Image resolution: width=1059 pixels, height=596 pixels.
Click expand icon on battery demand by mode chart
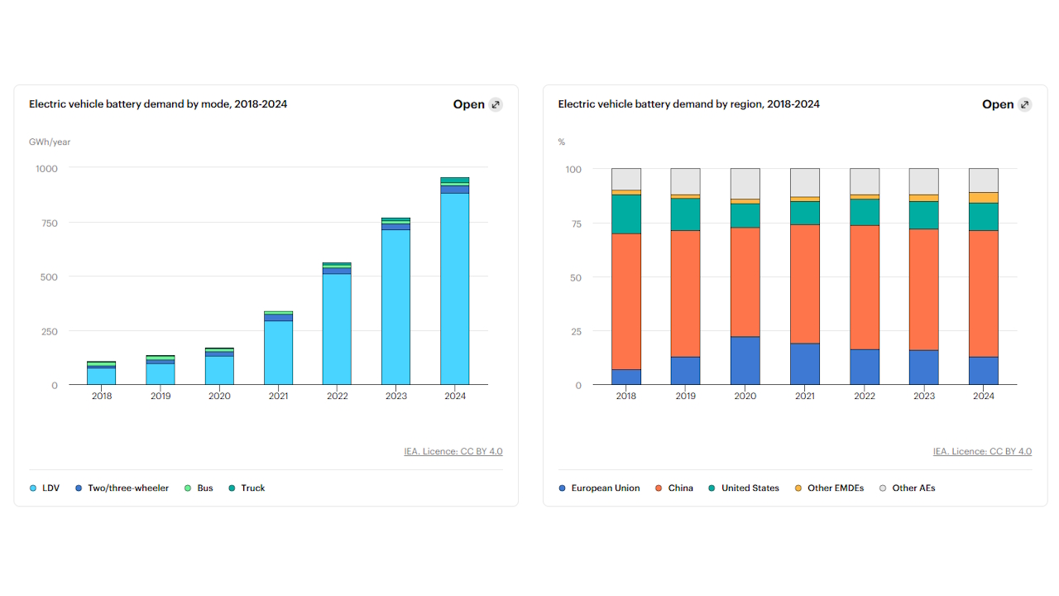click(496, 104)
